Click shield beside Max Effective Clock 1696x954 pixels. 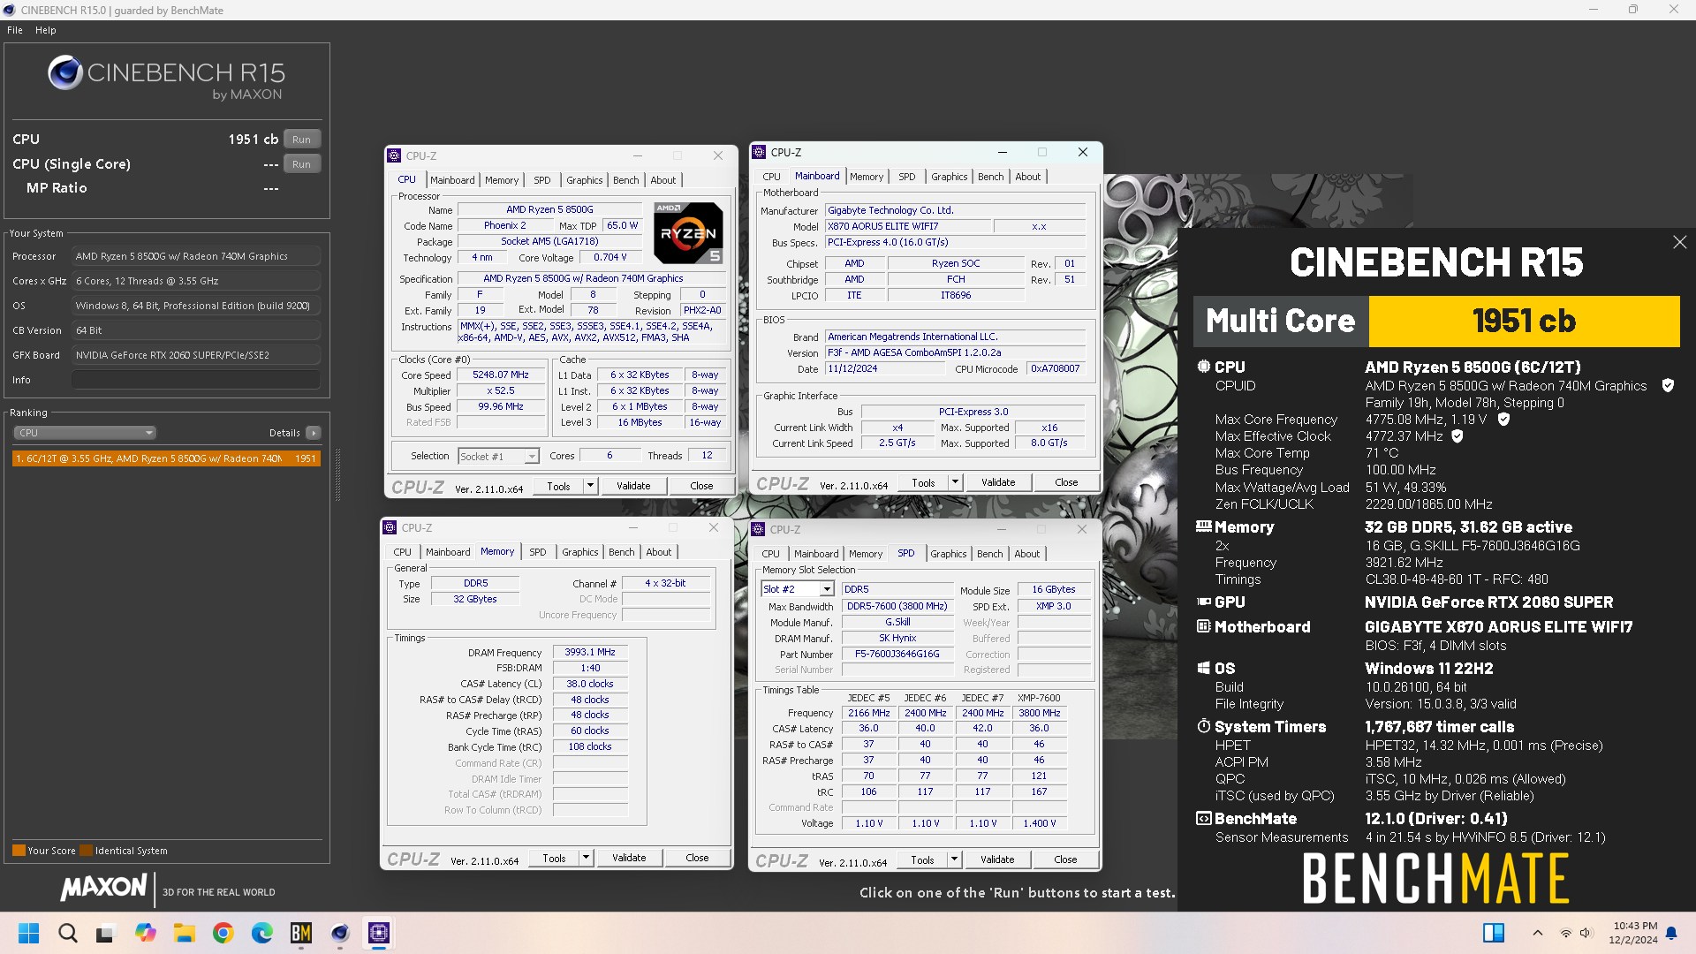click(1457, 435)
